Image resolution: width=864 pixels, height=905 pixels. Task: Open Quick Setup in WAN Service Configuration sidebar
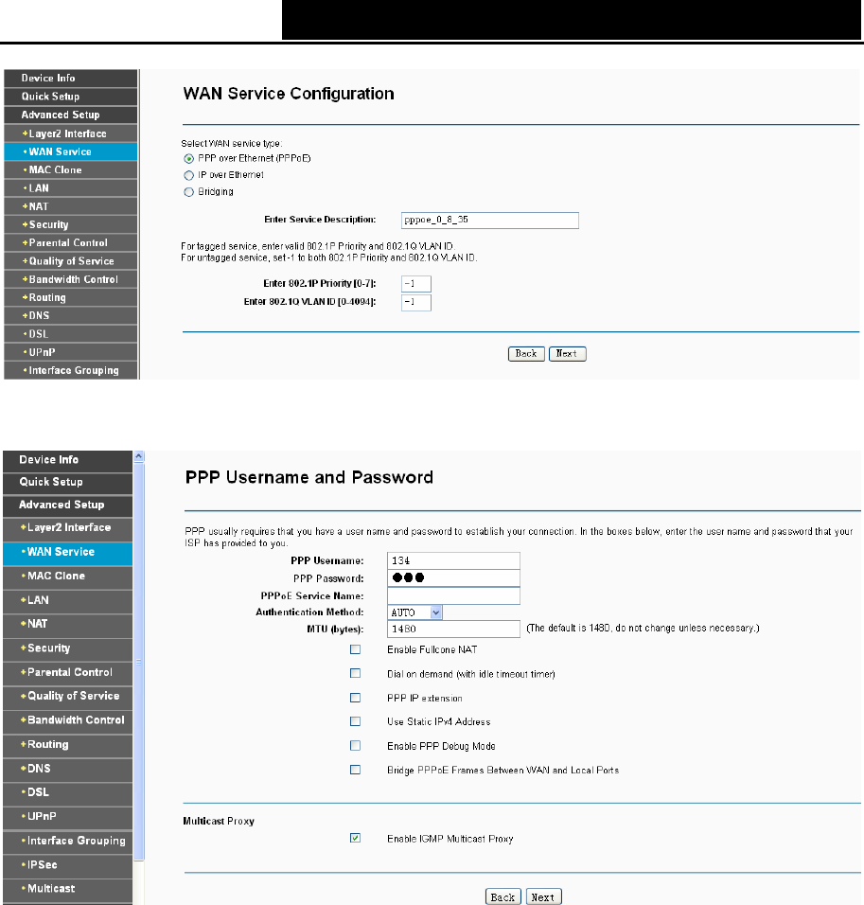coord(70,97)
